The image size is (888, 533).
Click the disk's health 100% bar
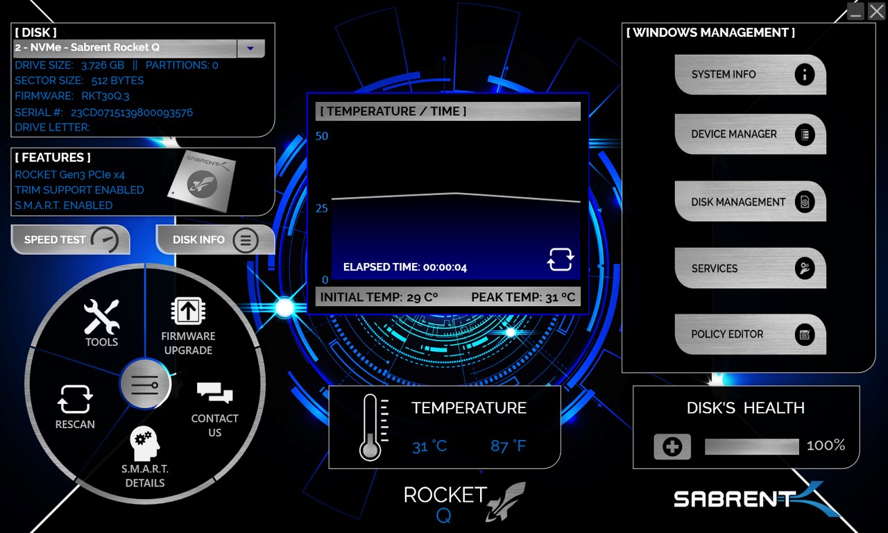[x=752, y=446]
